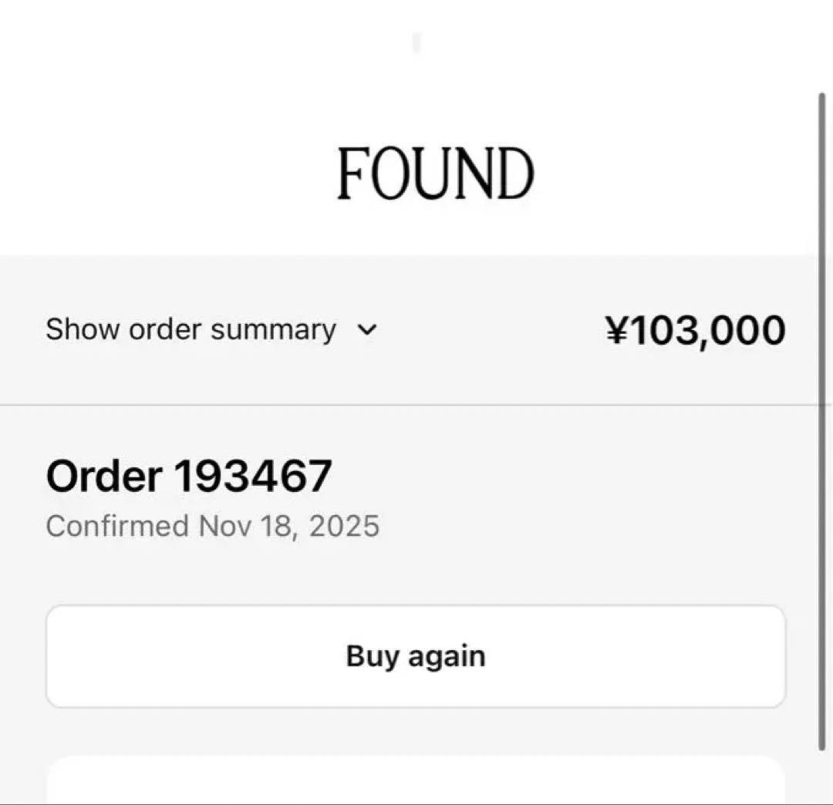Click the order number 193467

[x=252, y=476]
